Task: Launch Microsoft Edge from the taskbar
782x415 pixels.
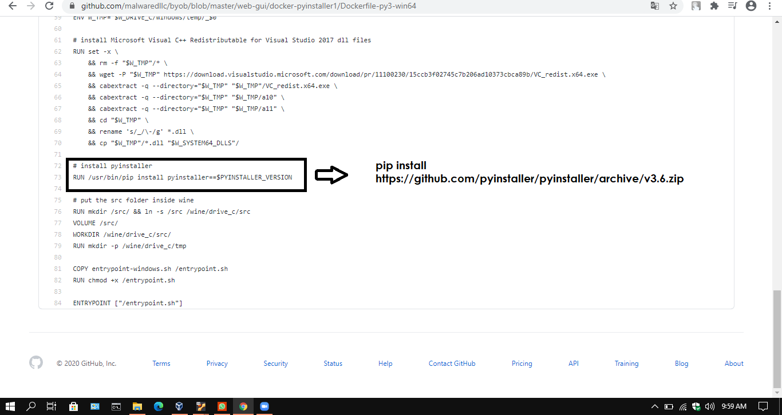Action: pyautogui.click(x=158, y=406)
